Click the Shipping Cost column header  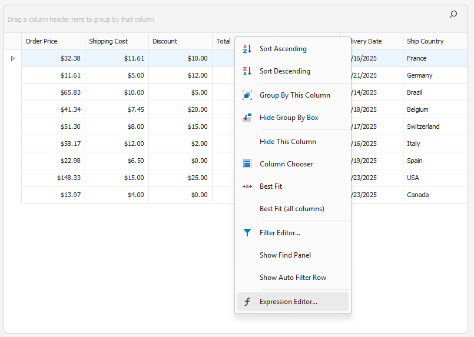[117, 41]
